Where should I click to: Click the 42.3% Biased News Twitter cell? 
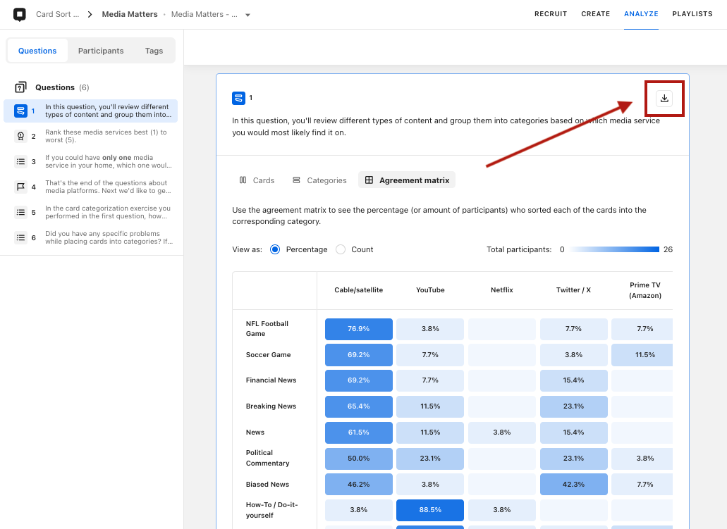click(x=573, y=484)
